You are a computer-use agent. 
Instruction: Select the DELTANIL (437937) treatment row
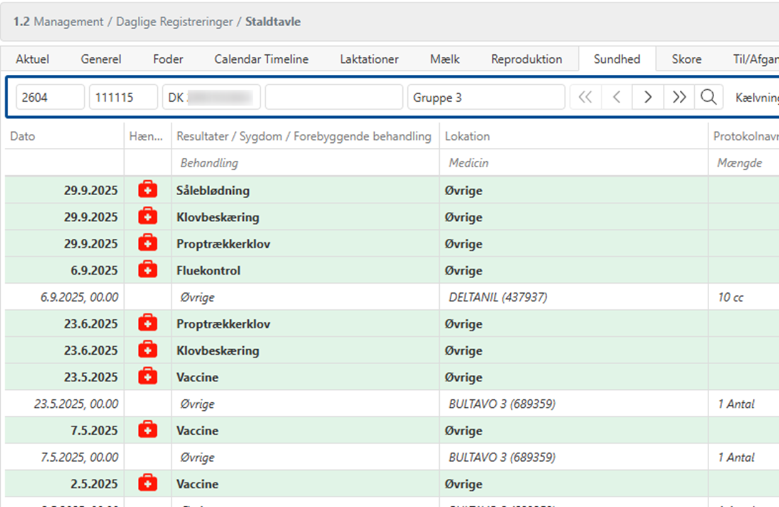coord(498,297)
